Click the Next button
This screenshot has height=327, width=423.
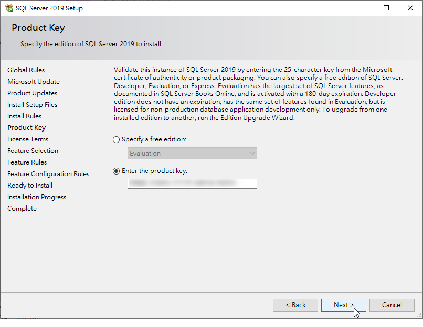[343, 305]
